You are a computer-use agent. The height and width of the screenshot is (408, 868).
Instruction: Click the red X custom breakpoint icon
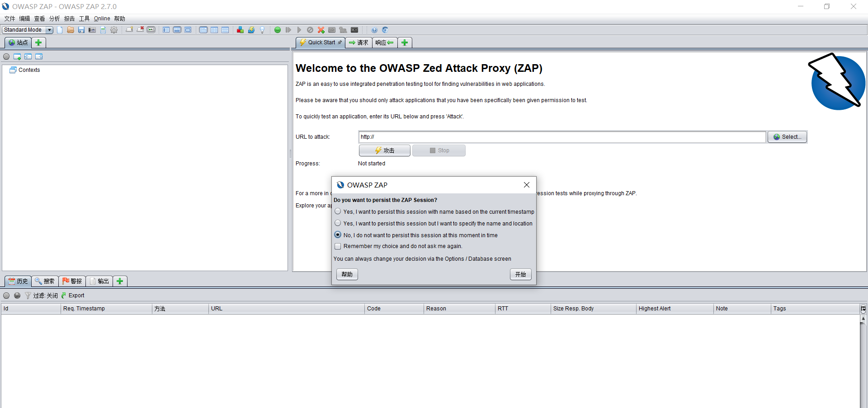tap(321, 30)
